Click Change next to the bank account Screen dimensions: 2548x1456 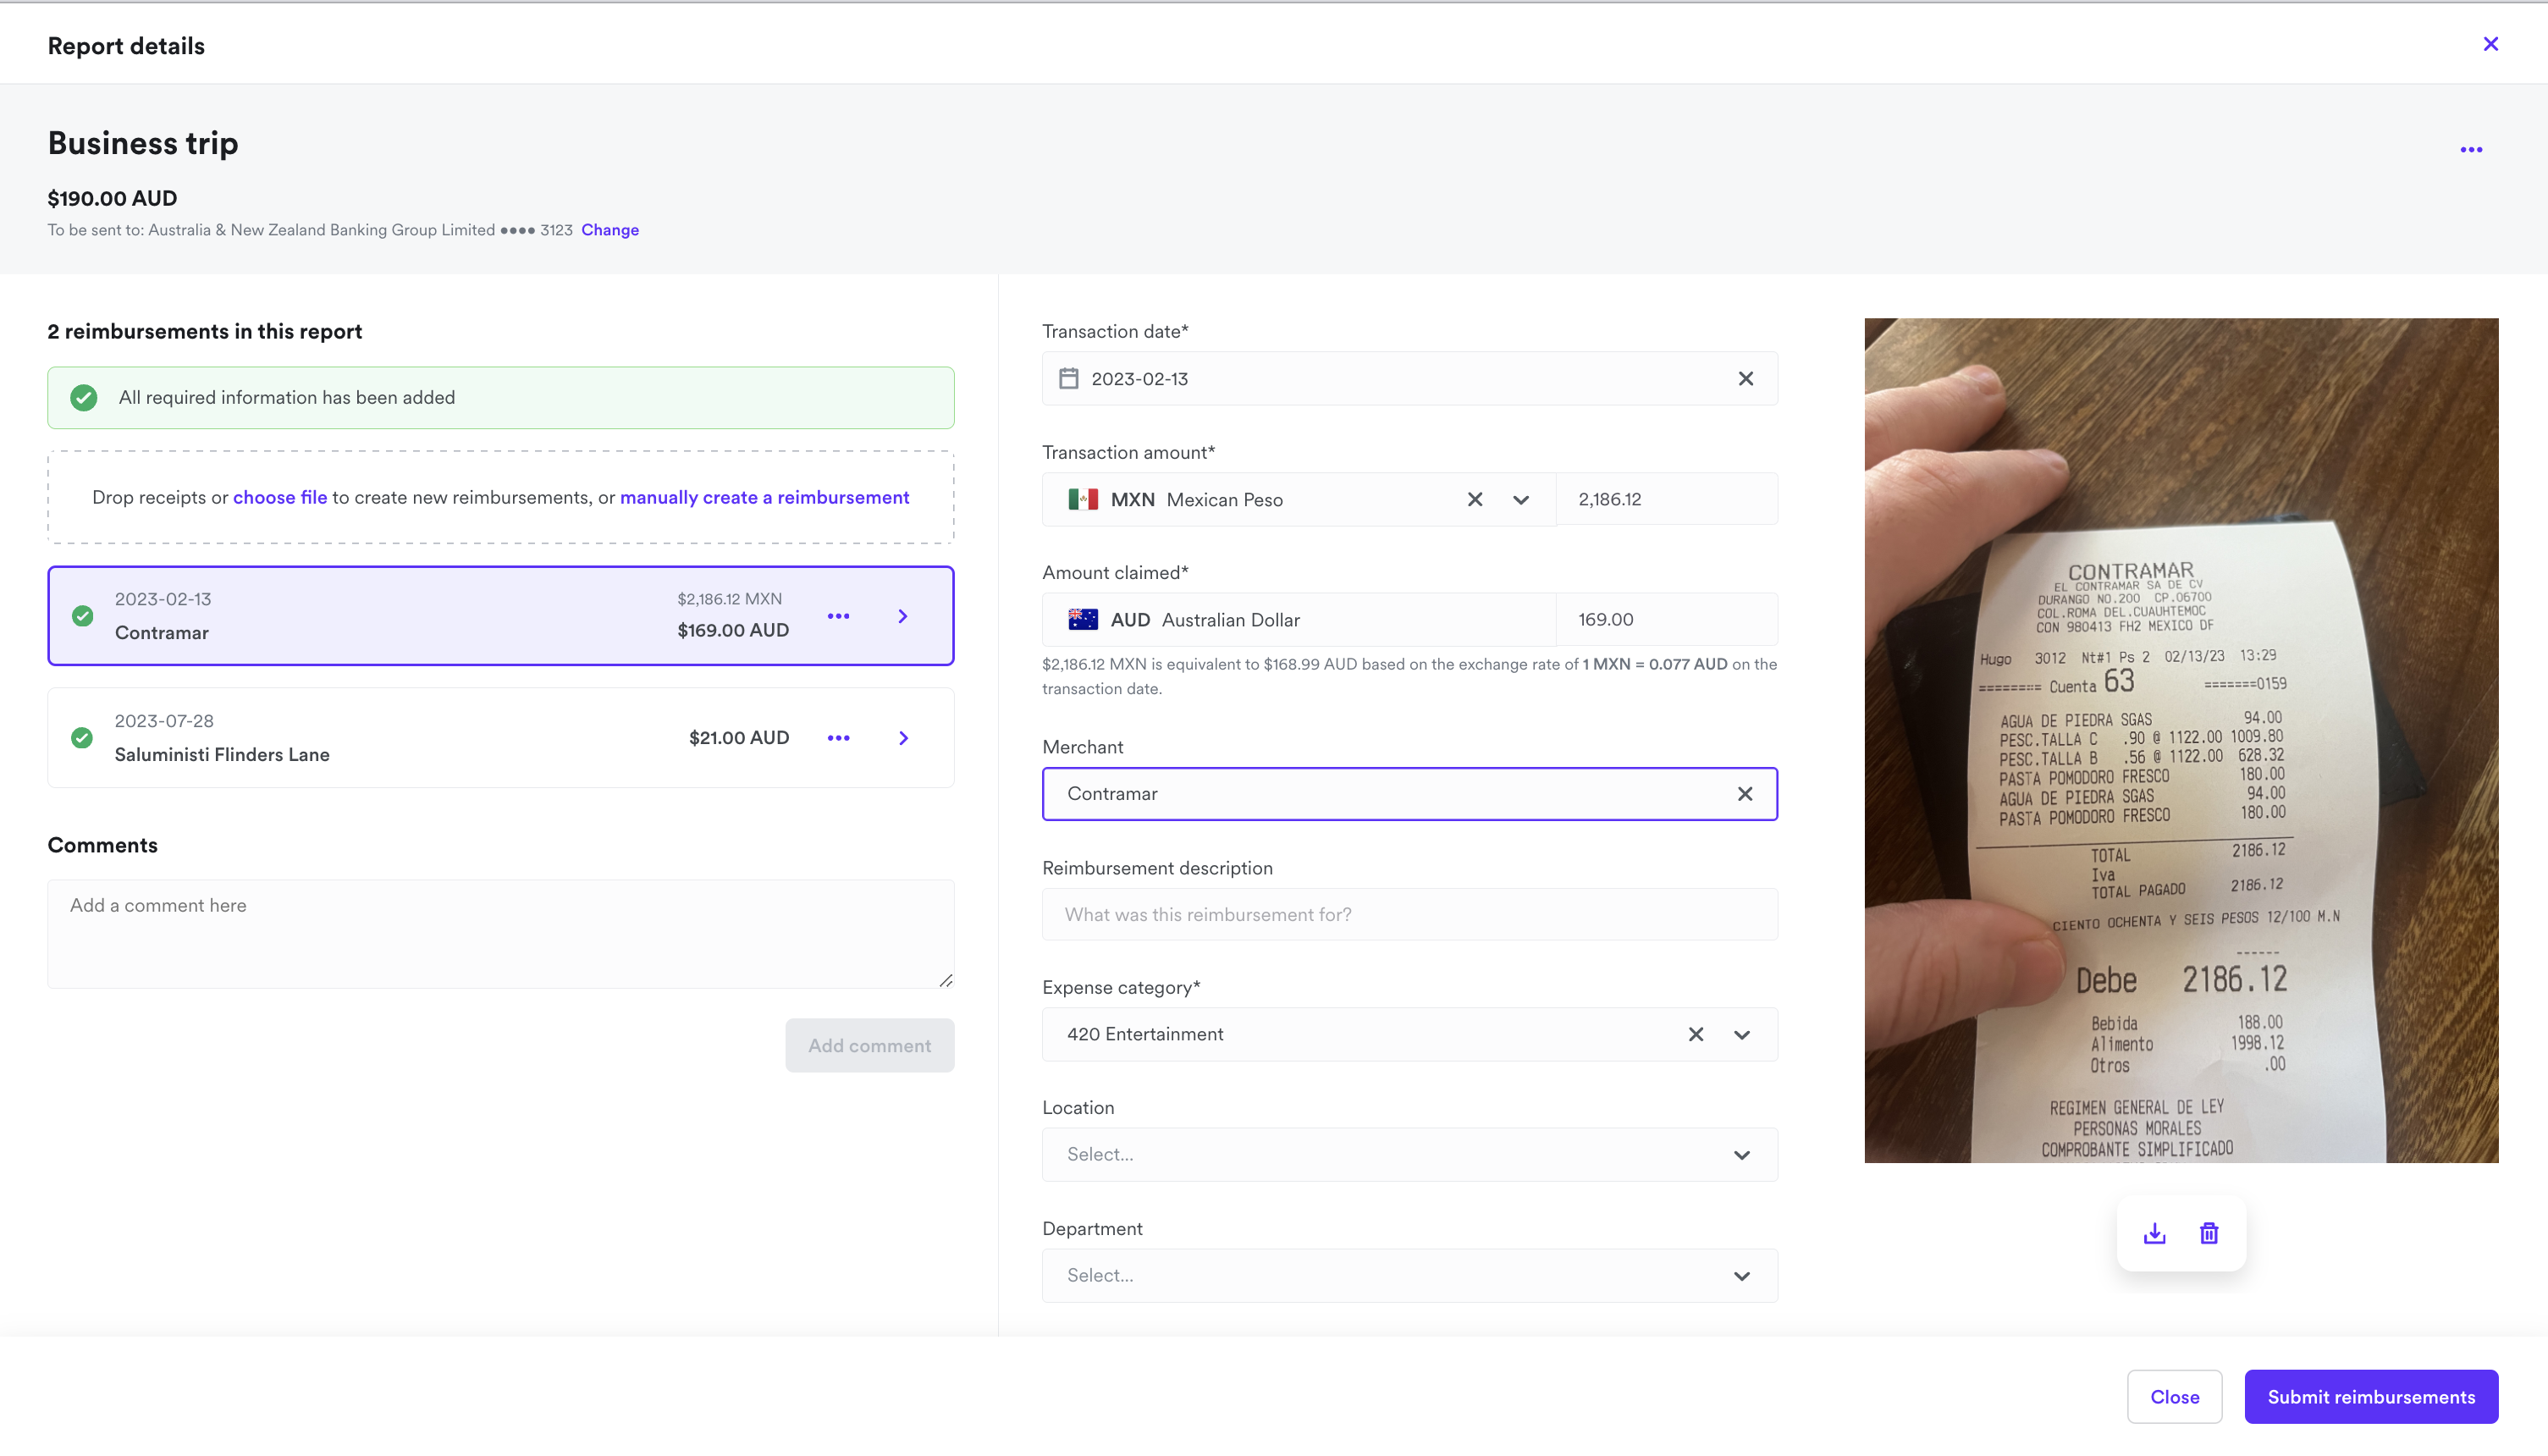tap(610, 230)
